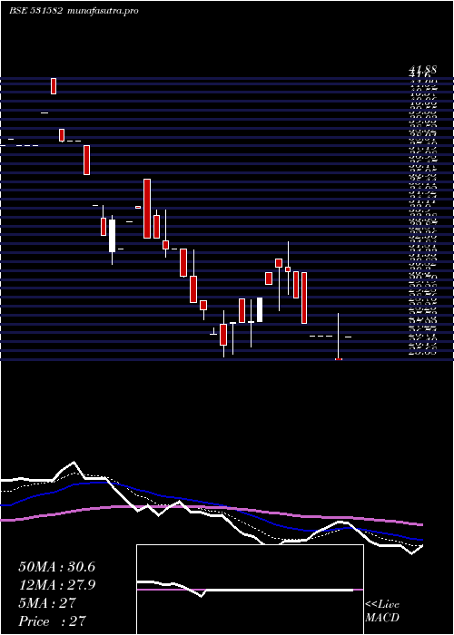
Task: Click the "BSE 531582" chart title
Action: pyautogui.click(x=35, y=11)
